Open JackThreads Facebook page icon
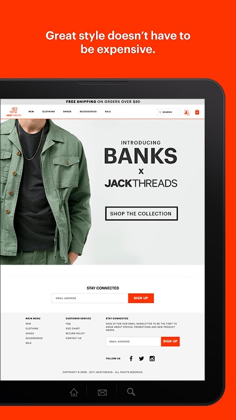The width and height of the screenshot is (236, 420). [131, 359]
